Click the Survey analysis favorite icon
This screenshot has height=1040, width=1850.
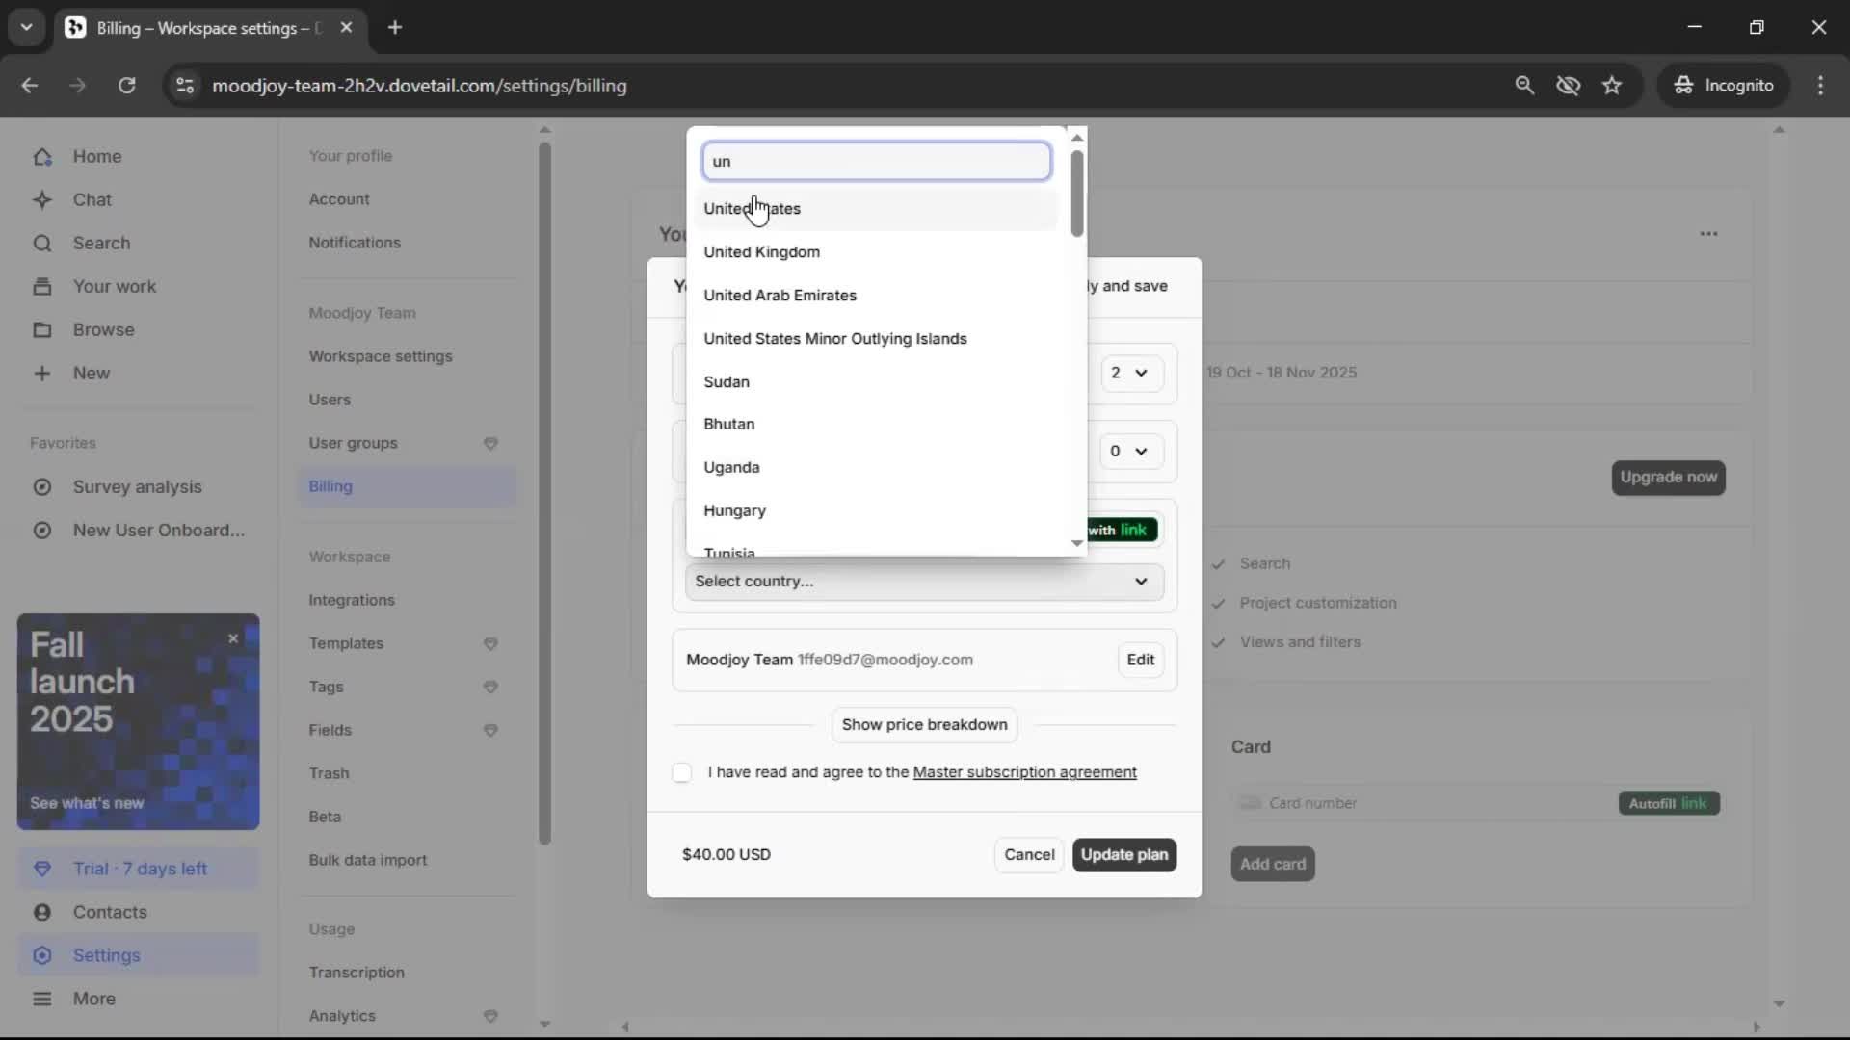click(x=42, y=487)
